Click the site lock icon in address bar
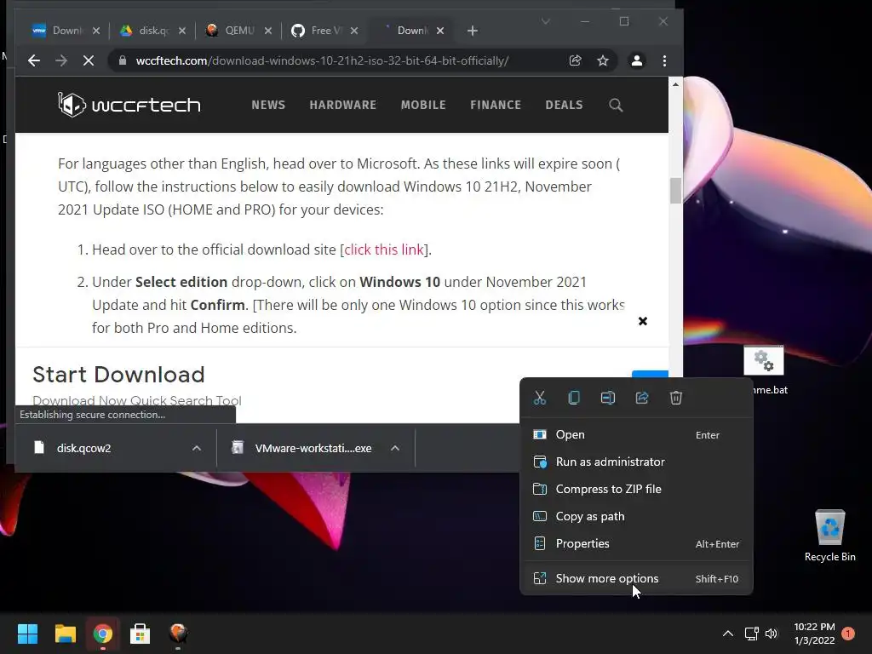The width and height of the screenshot is (872, 654). [123, 60]
